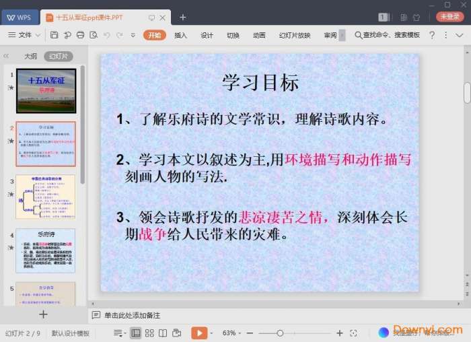471x342 pixels.
Task: Click the slide panel vertical scrollbar
Action: 83,125
